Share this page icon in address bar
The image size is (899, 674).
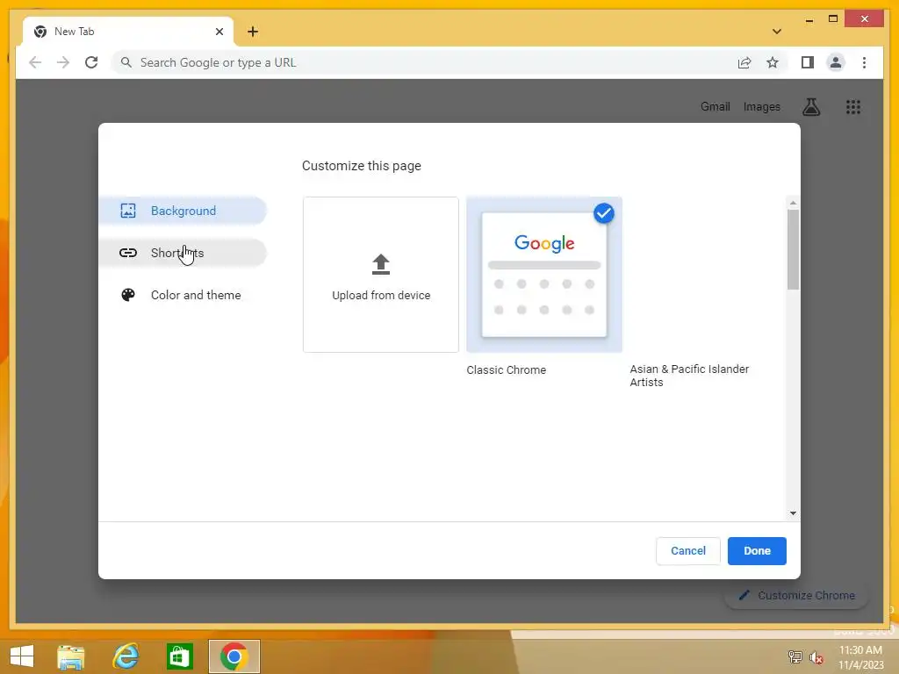[x=744, y=62]
